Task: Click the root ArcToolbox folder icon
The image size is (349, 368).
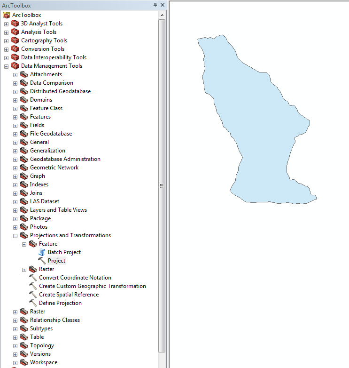Action: click(x=6, y=15)
